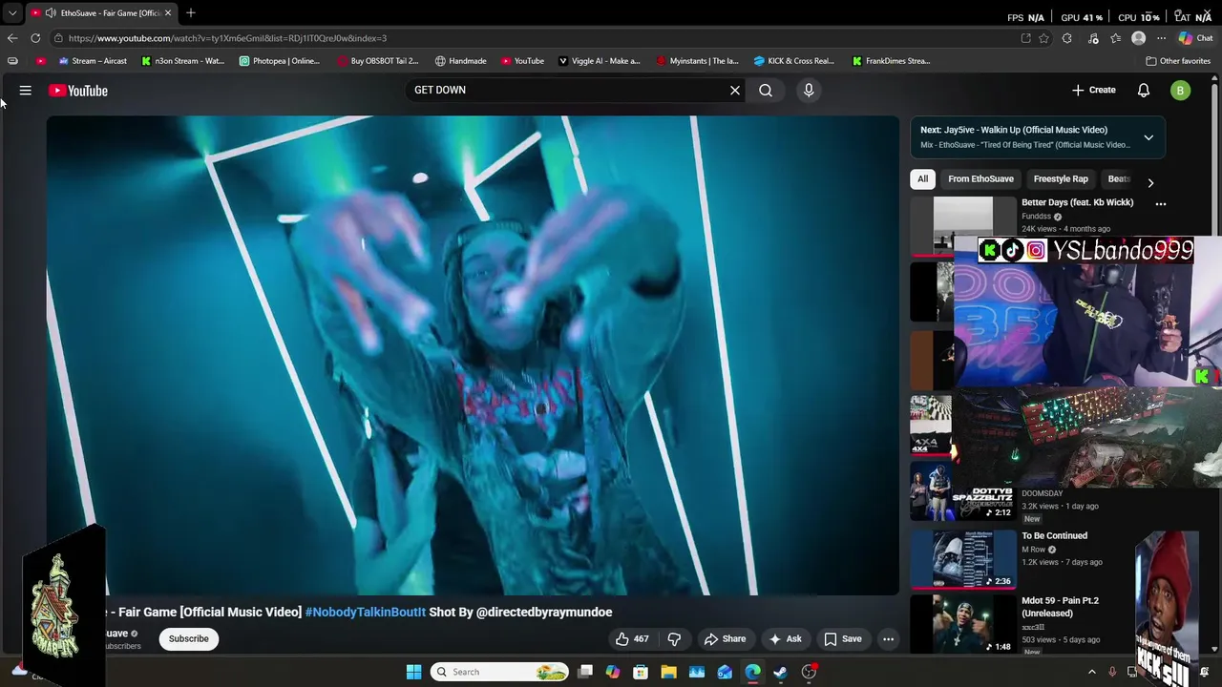The image size is (1222, 687).
Task: Open Steam from the taskbar
Action: (x=781, y=672)
